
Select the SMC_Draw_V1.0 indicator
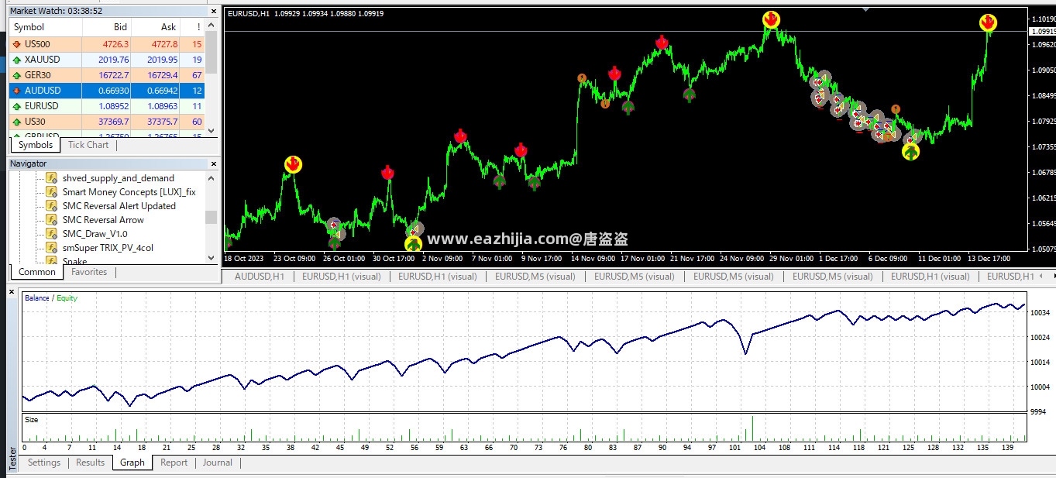[x=95, y=234]
